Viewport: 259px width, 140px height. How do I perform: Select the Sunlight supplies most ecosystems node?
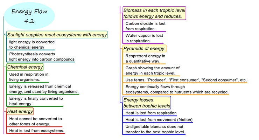click(x=57, y=35)
